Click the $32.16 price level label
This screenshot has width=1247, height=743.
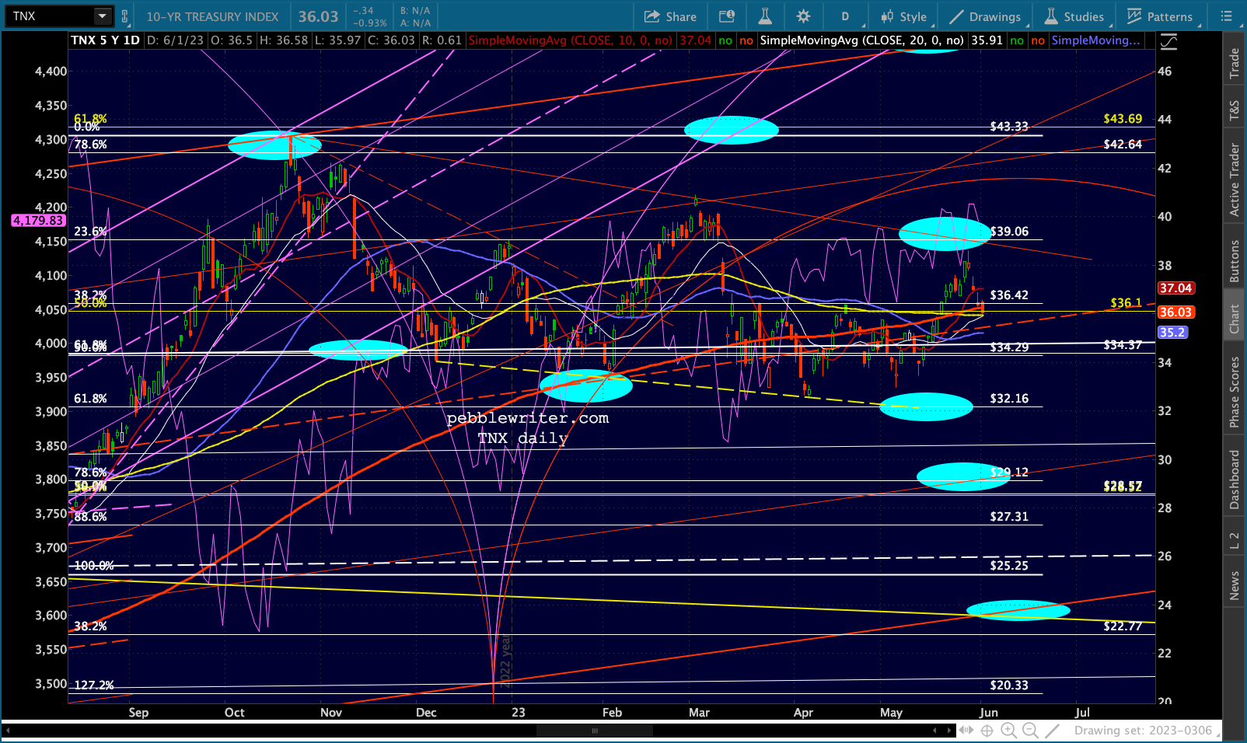1009,399
